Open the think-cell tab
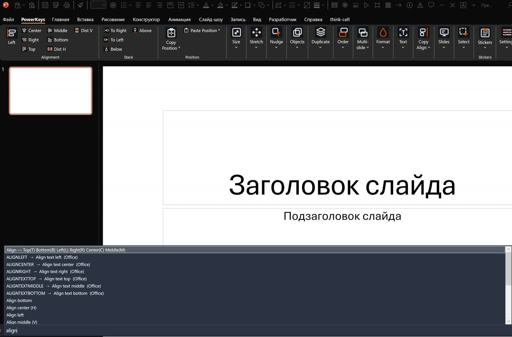Screen dimensions: 512x337 click(x=340, y=19)
